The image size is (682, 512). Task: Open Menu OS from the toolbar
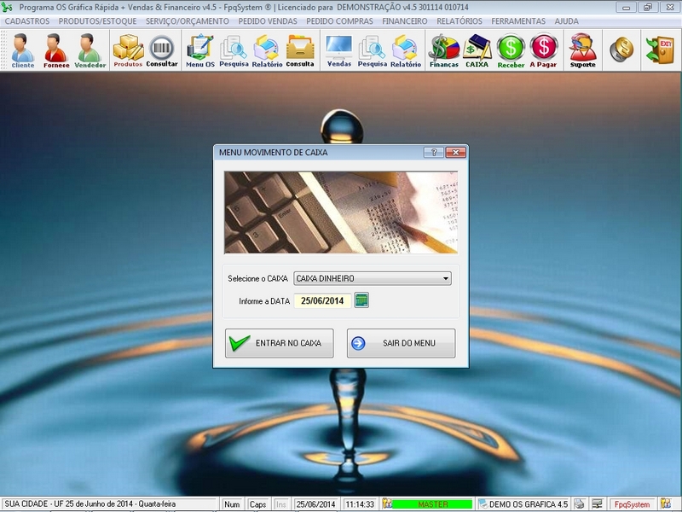[200, 50]
